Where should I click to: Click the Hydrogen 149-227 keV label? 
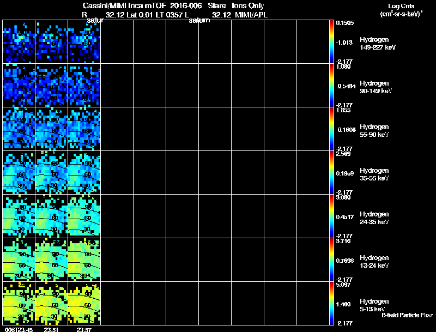378,44
